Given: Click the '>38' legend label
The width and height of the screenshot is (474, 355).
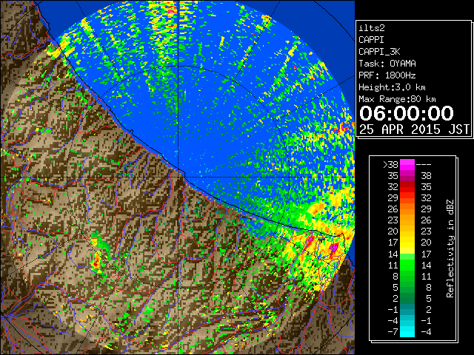Looking at the screenshot, I should point(390,164).
